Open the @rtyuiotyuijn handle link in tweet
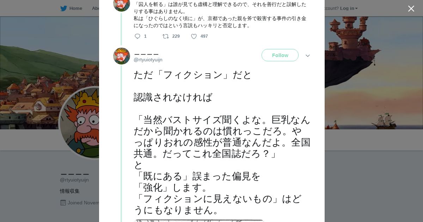423x222 pixels. (x=148, y=60)
